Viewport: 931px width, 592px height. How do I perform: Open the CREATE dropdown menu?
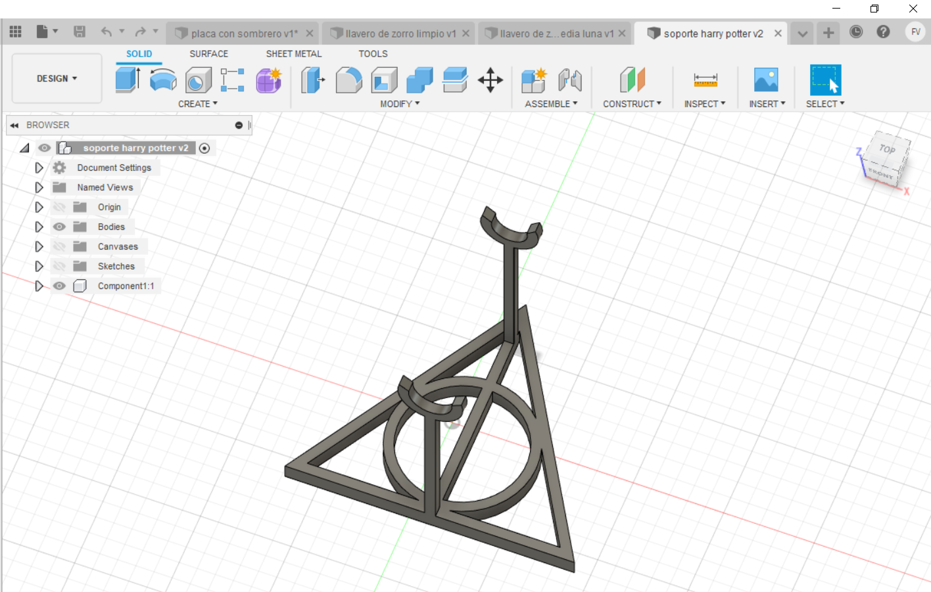click(x=197, y=104)
